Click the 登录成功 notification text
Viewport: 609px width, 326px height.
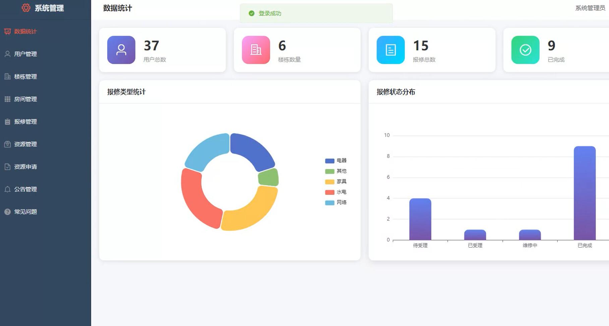[x=270, y=13]
